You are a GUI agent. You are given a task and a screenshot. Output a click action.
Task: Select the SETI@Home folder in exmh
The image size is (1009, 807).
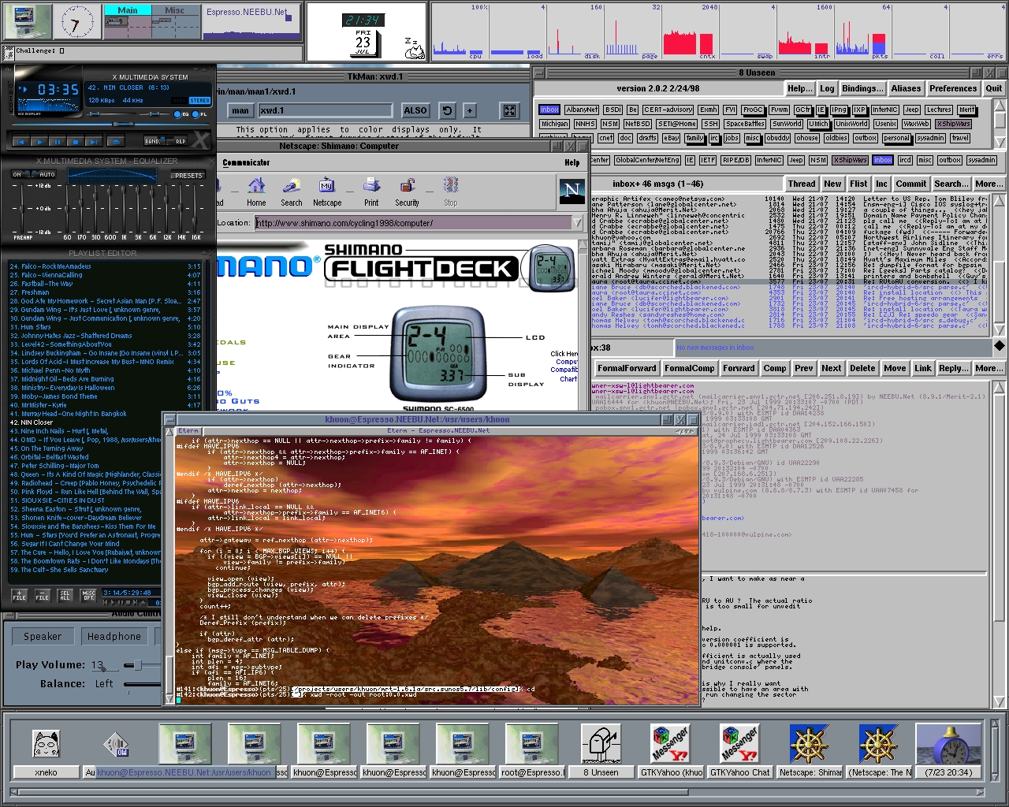678,124
